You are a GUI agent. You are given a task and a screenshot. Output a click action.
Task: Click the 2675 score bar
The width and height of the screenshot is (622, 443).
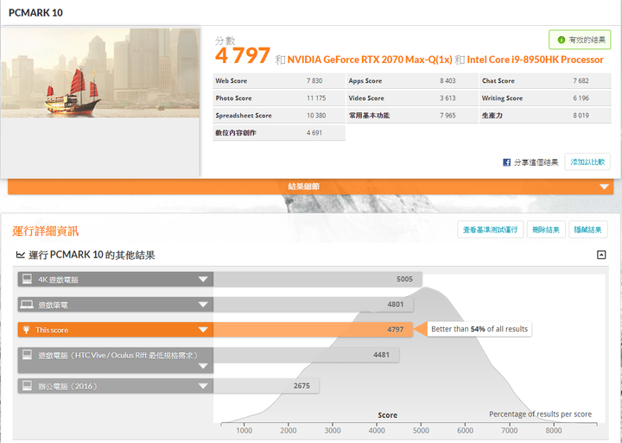tap(266, 385)
